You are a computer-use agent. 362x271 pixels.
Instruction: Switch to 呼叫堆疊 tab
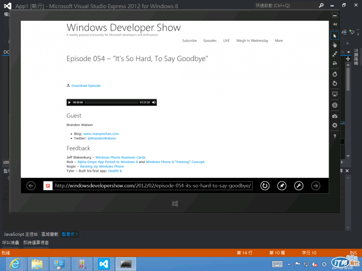point(10,243)
